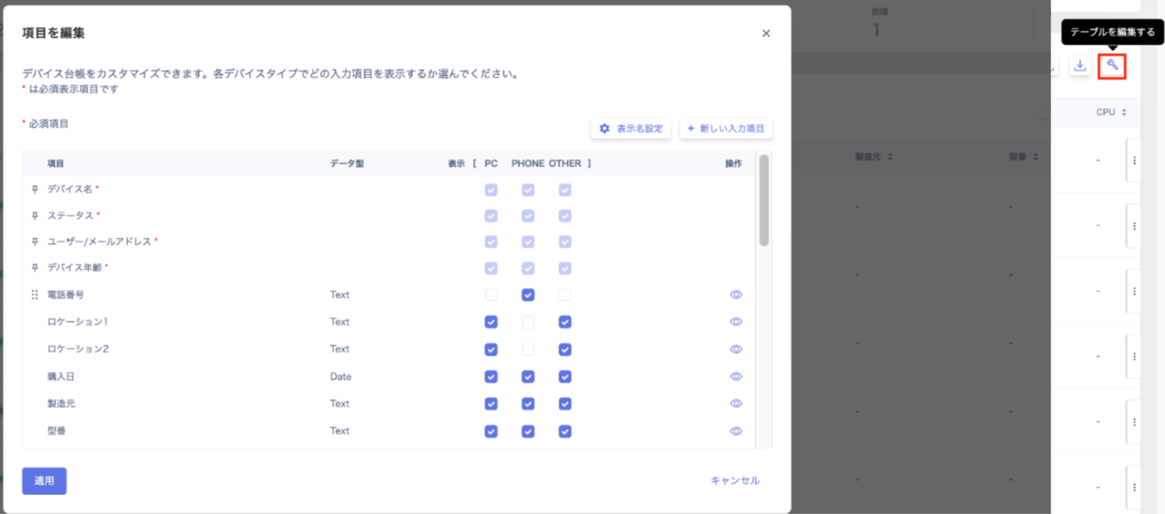The height and width of the screenshot is (514, 1165).
Task: Uncheck OTHER box for ロケーション1
Action: (565, 322)
